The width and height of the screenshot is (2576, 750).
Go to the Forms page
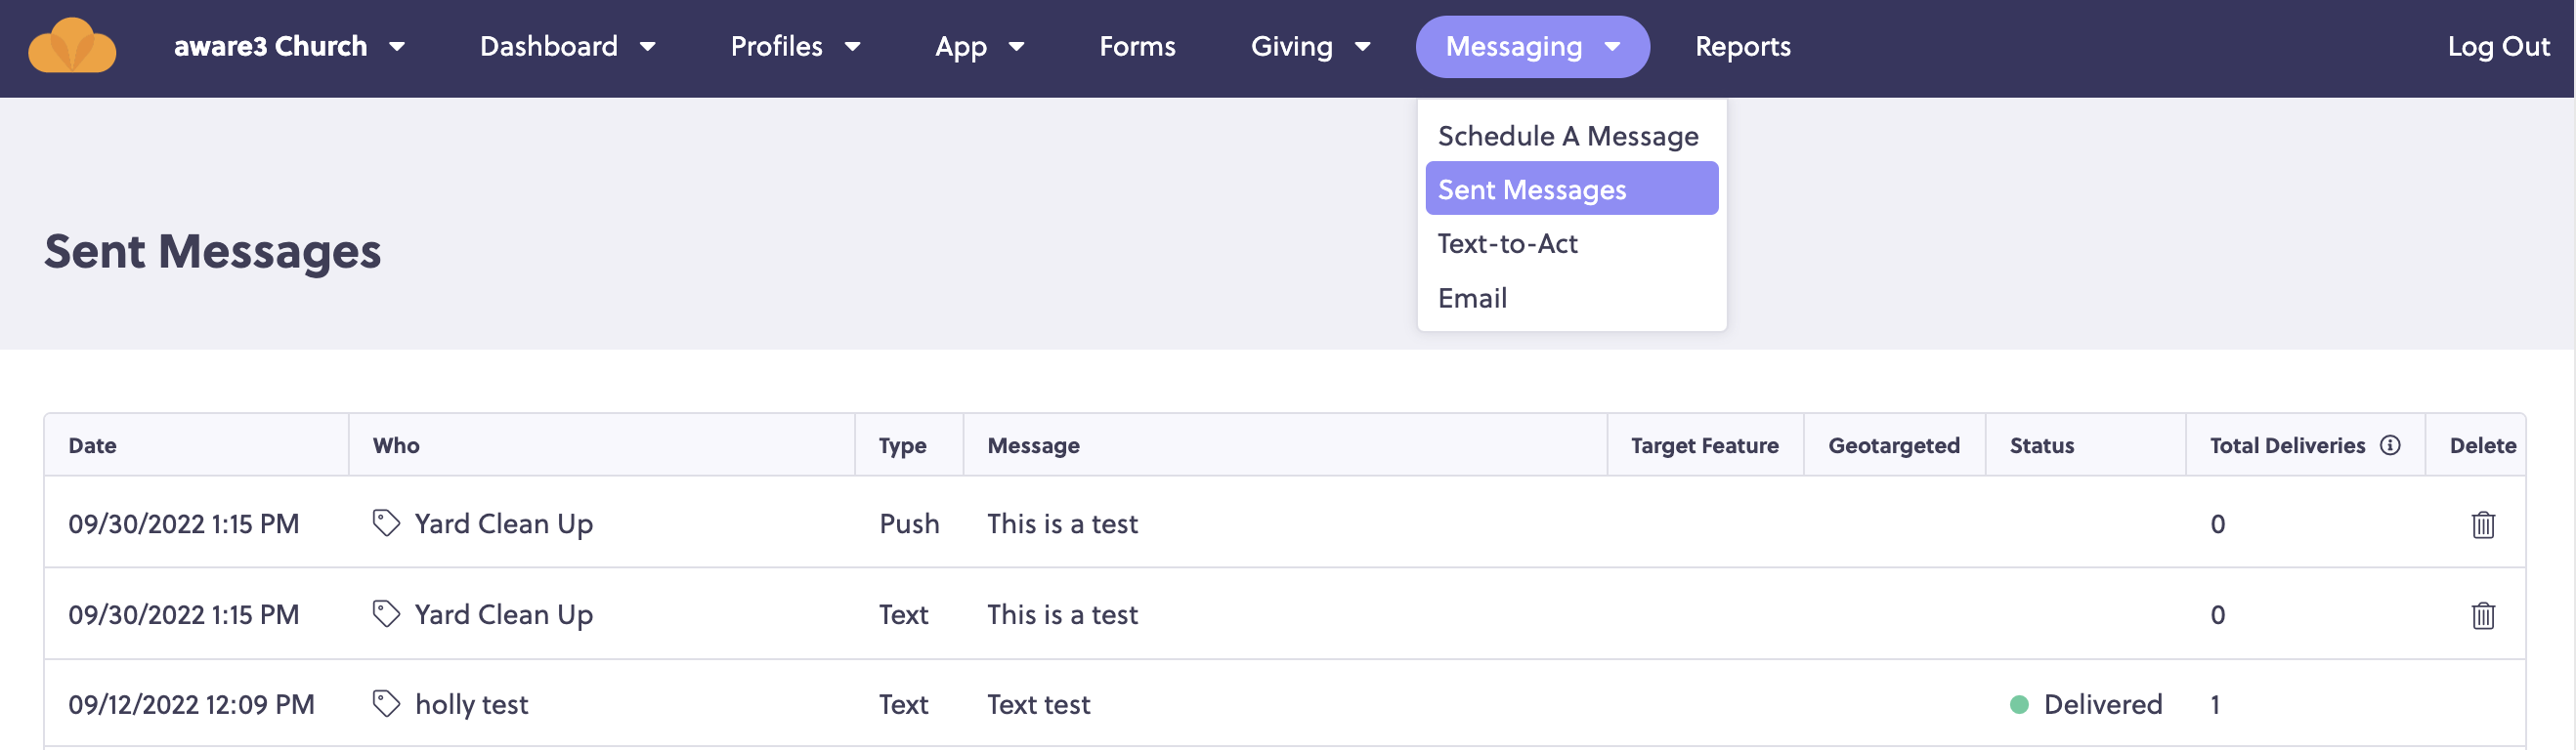pyautogui.click(x=1137, y=46)
